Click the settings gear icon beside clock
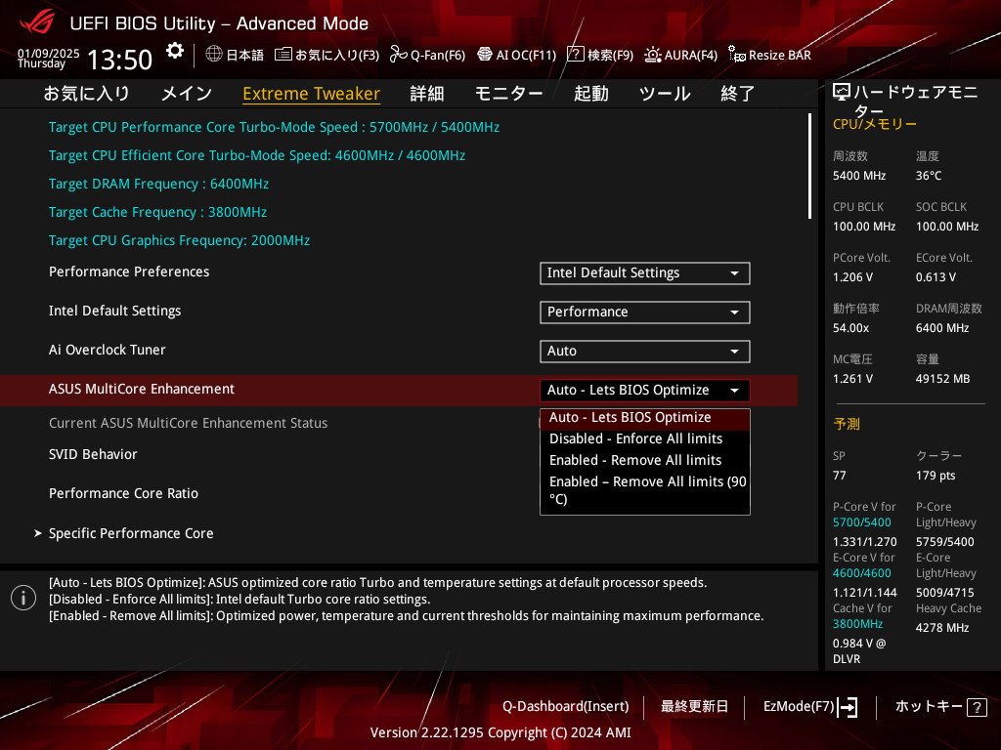 point(174,51)
